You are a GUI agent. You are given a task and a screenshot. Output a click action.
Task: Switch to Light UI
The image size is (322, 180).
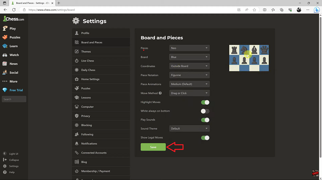coord(11,153)
